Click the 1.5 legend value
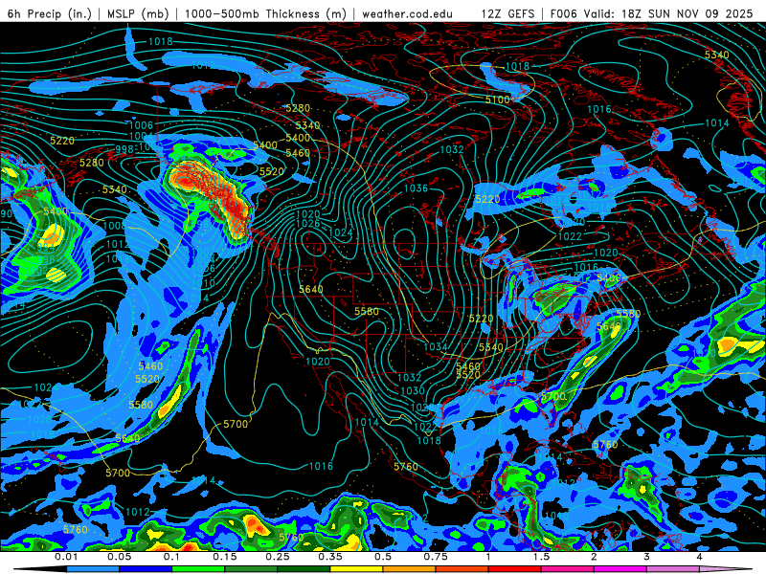Image resolution: width=766 pixels, height=574 pixels. click(x=541, y=557)
